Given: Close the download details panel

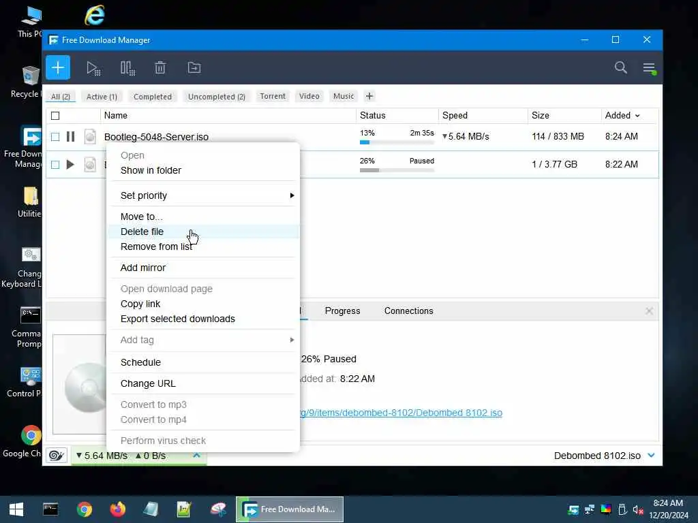Looking at the screenshot, I should click(x=649, y=311).
